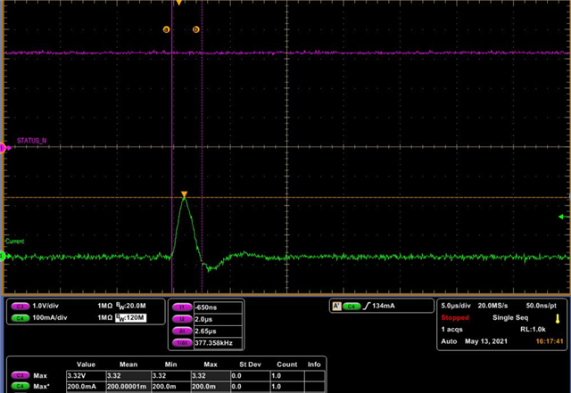Click the BW:20.0M bandwidth readout
Image resolution: width=571 pixels, height=393 pixels.
click(x=131, y=306)
